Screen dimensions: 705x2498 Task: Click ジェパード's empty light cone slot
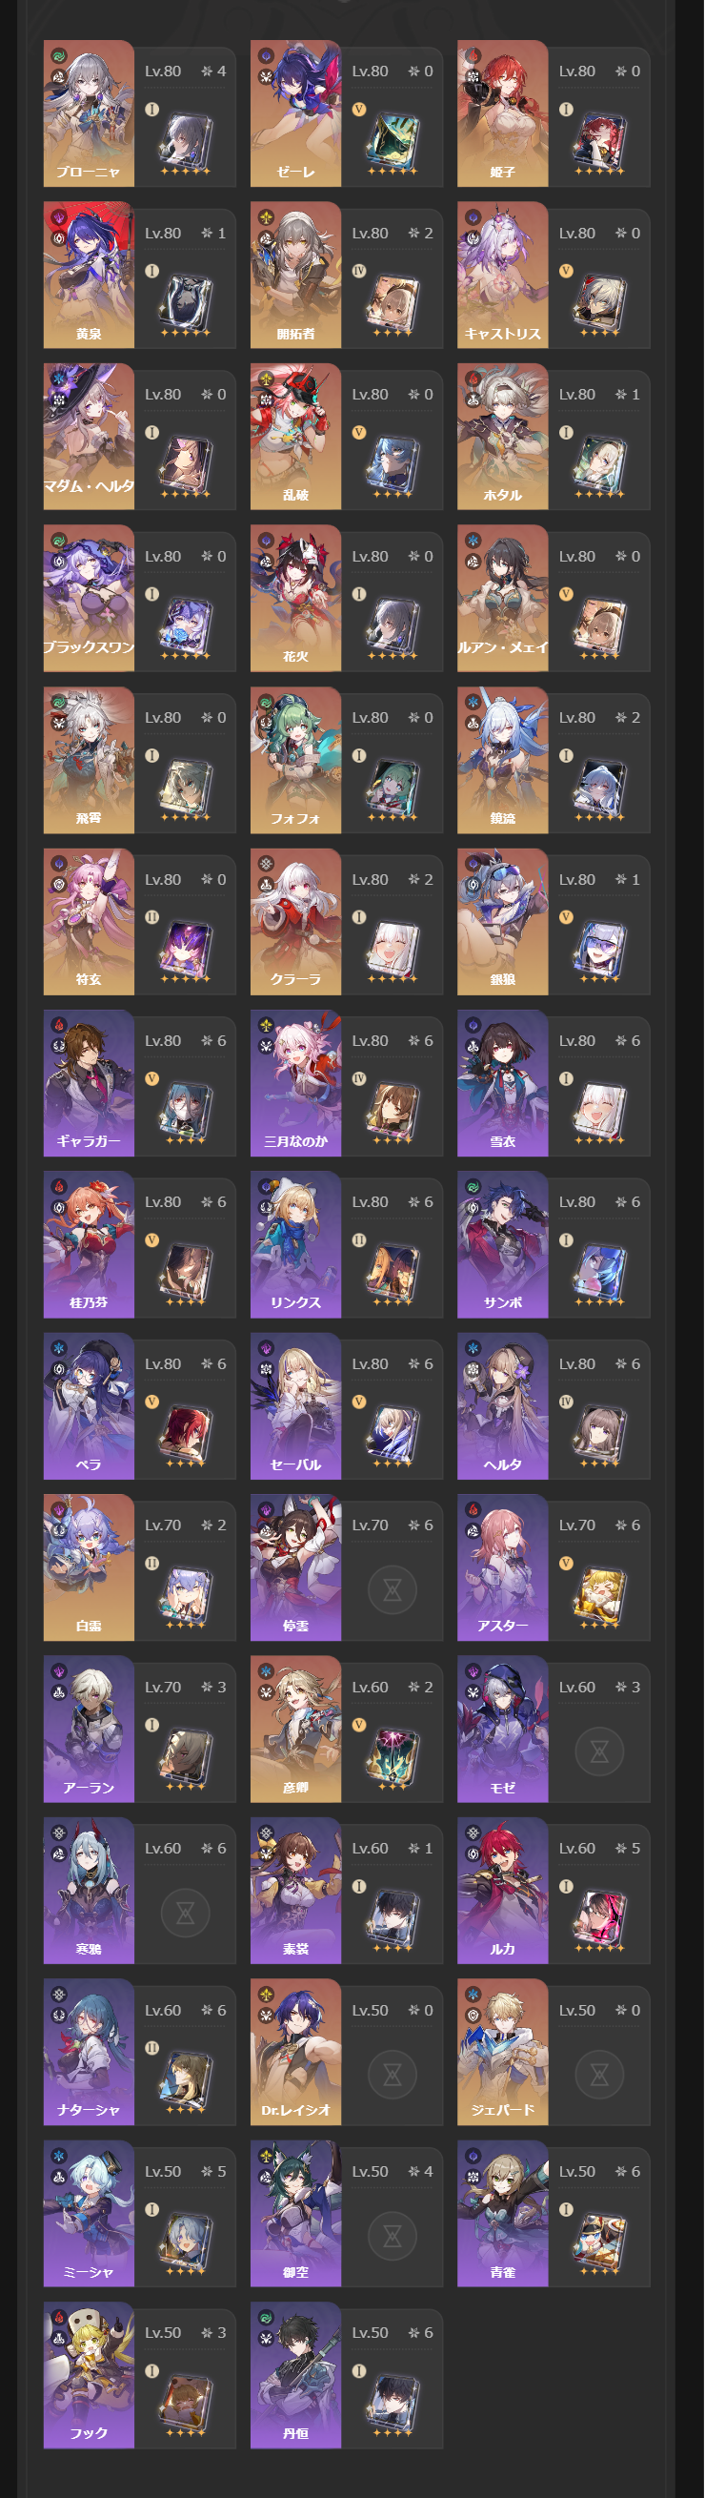point(599,2075)
